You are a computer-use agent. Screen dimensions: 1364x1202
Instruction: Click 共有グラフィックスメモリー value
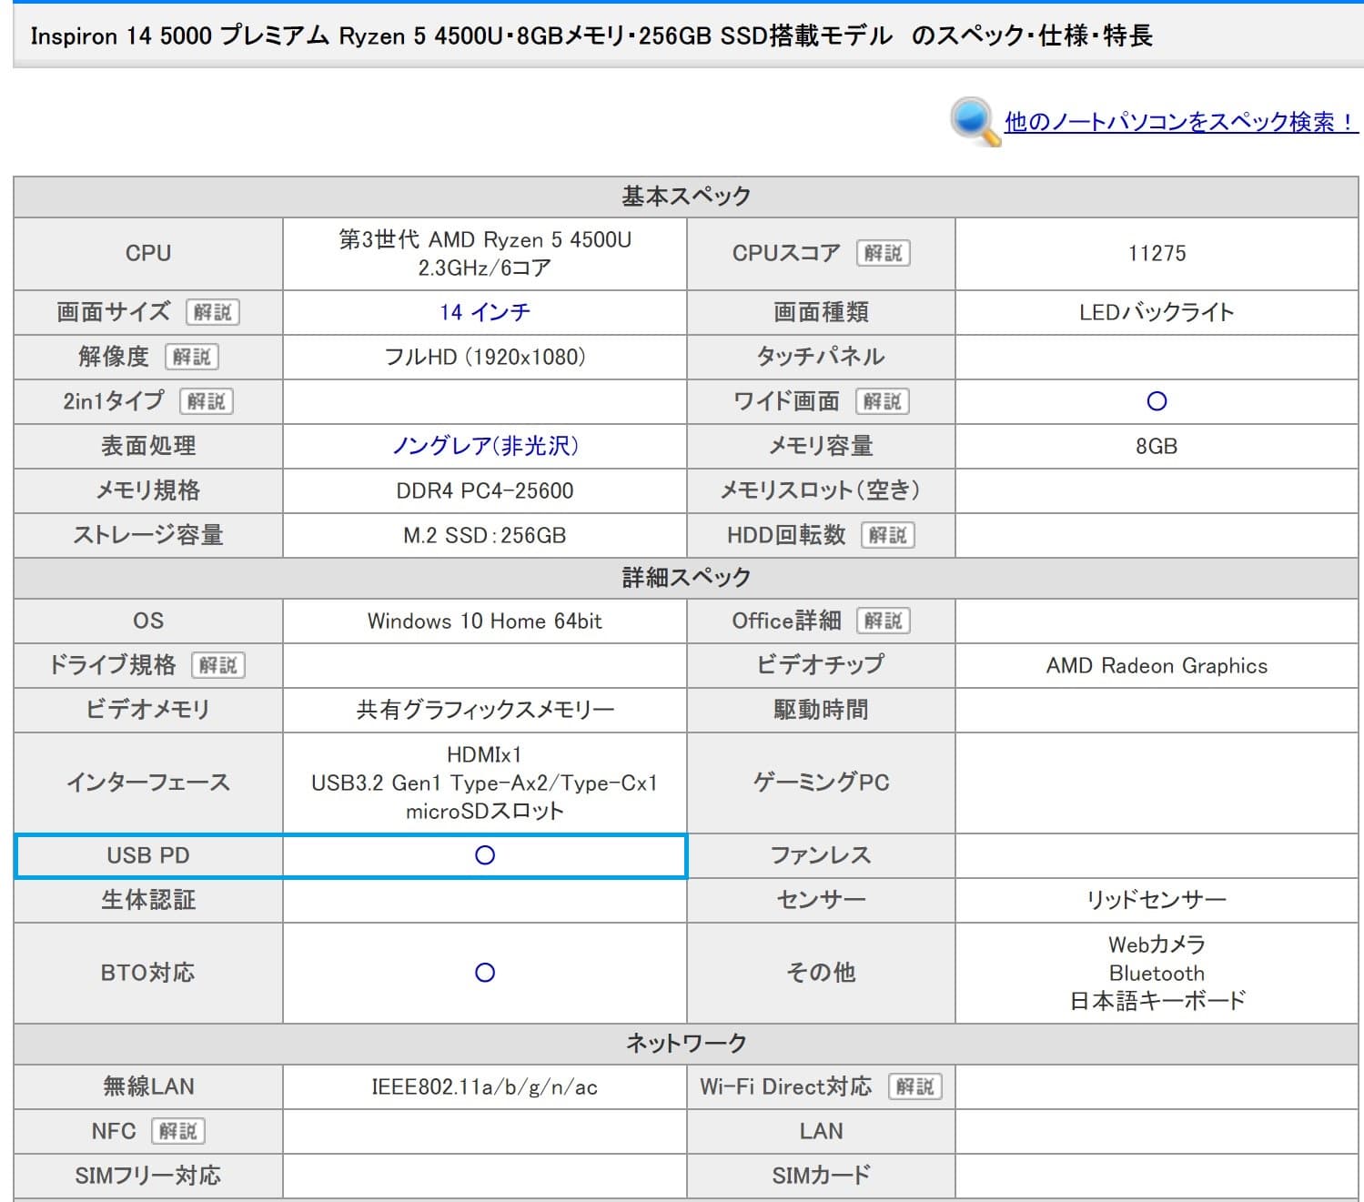(x=485, y=710)
